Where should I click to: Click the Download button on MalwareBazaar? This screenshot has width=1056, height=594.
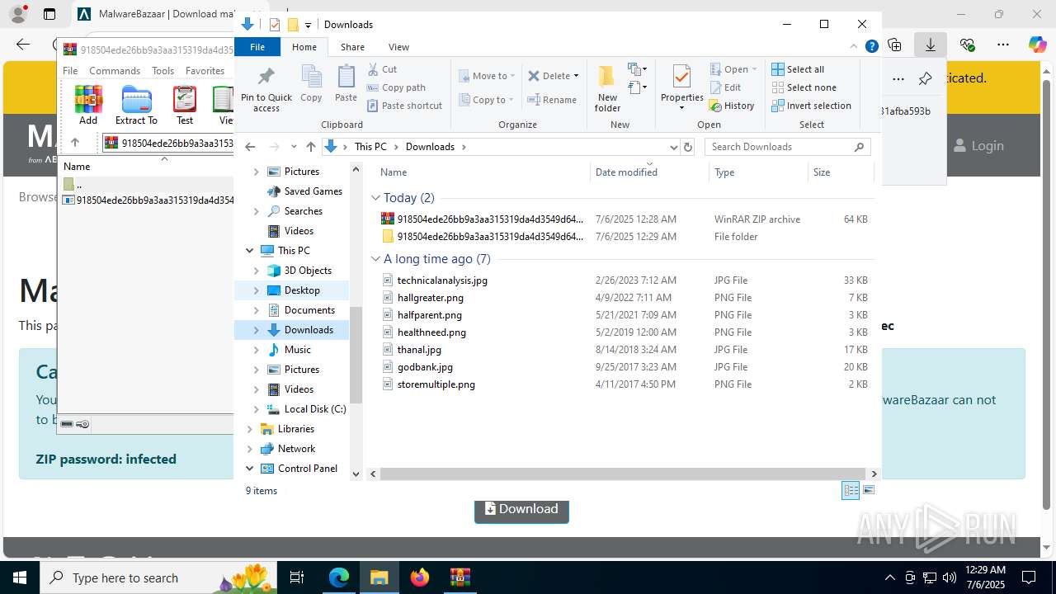[x=521, y=509]
